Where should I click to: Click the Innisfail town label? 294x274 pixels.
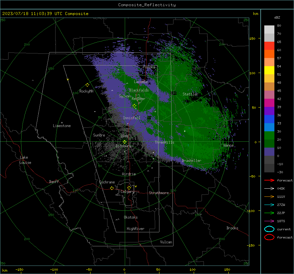(132, 118)
